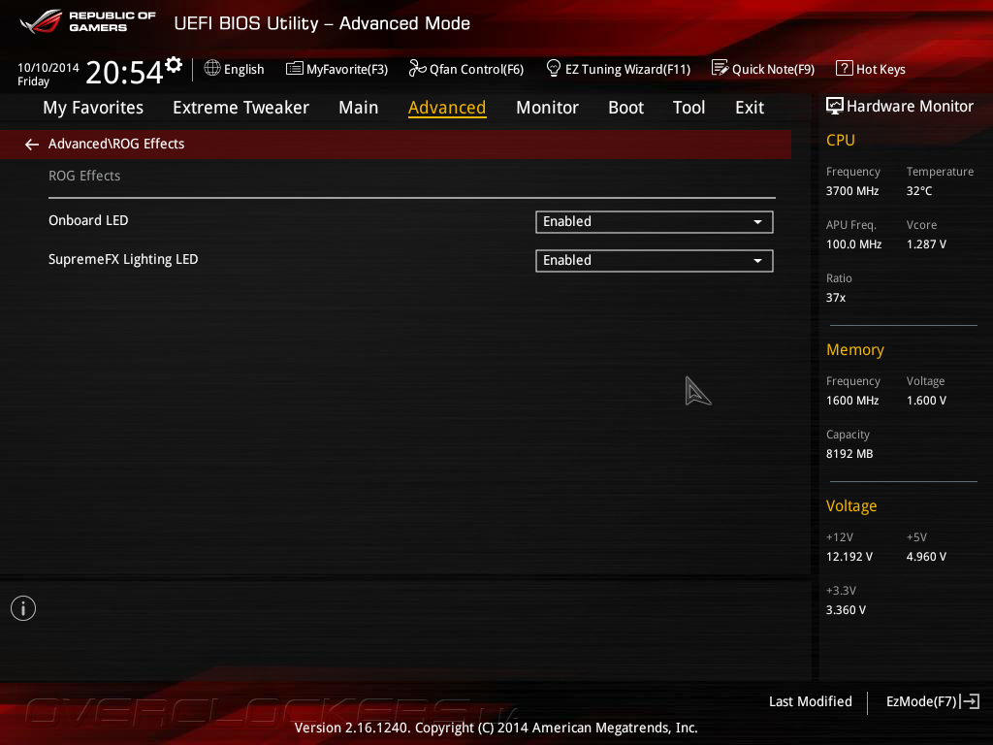Click the Hardware Monitor title

(x=910, y=107)
